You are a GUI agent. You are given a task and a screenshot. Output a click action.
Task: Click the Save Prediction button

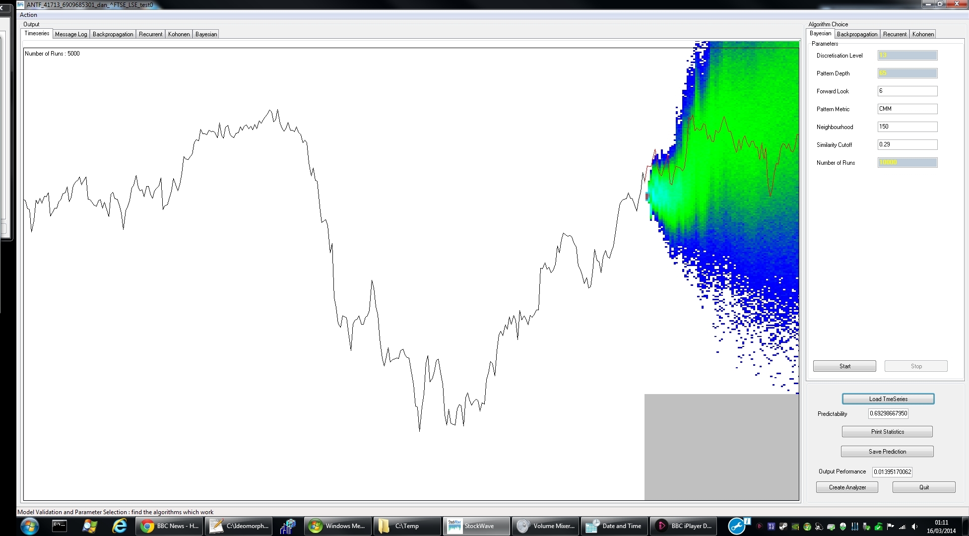pyautogui.click(x=887, y=452)
